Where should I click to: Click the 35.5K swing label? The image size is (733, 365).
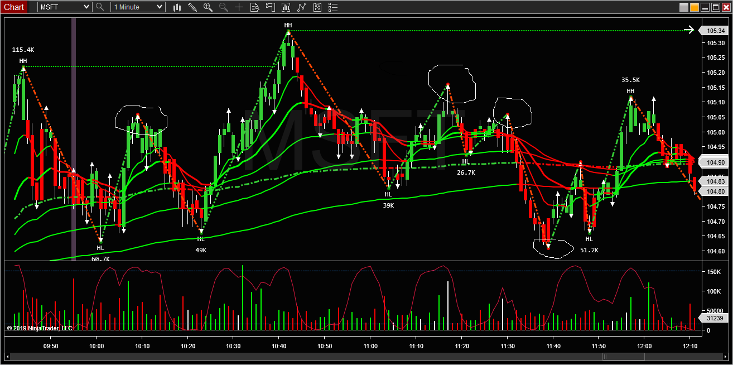630,80
